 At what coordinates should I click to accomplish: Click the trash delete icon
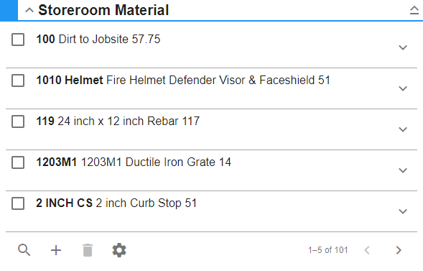coord(88,250)
